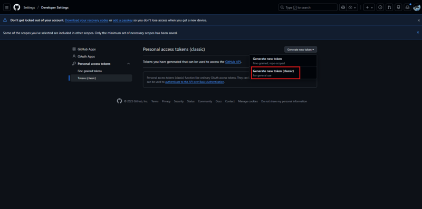The width and height of the screenshot is (422, 209).
Task: Choose 'Generate new token (classic)' option
Action: coord(283,73)
